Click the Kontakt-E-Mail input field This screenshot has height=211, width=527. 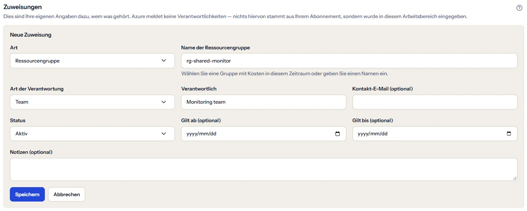(435, 102)
